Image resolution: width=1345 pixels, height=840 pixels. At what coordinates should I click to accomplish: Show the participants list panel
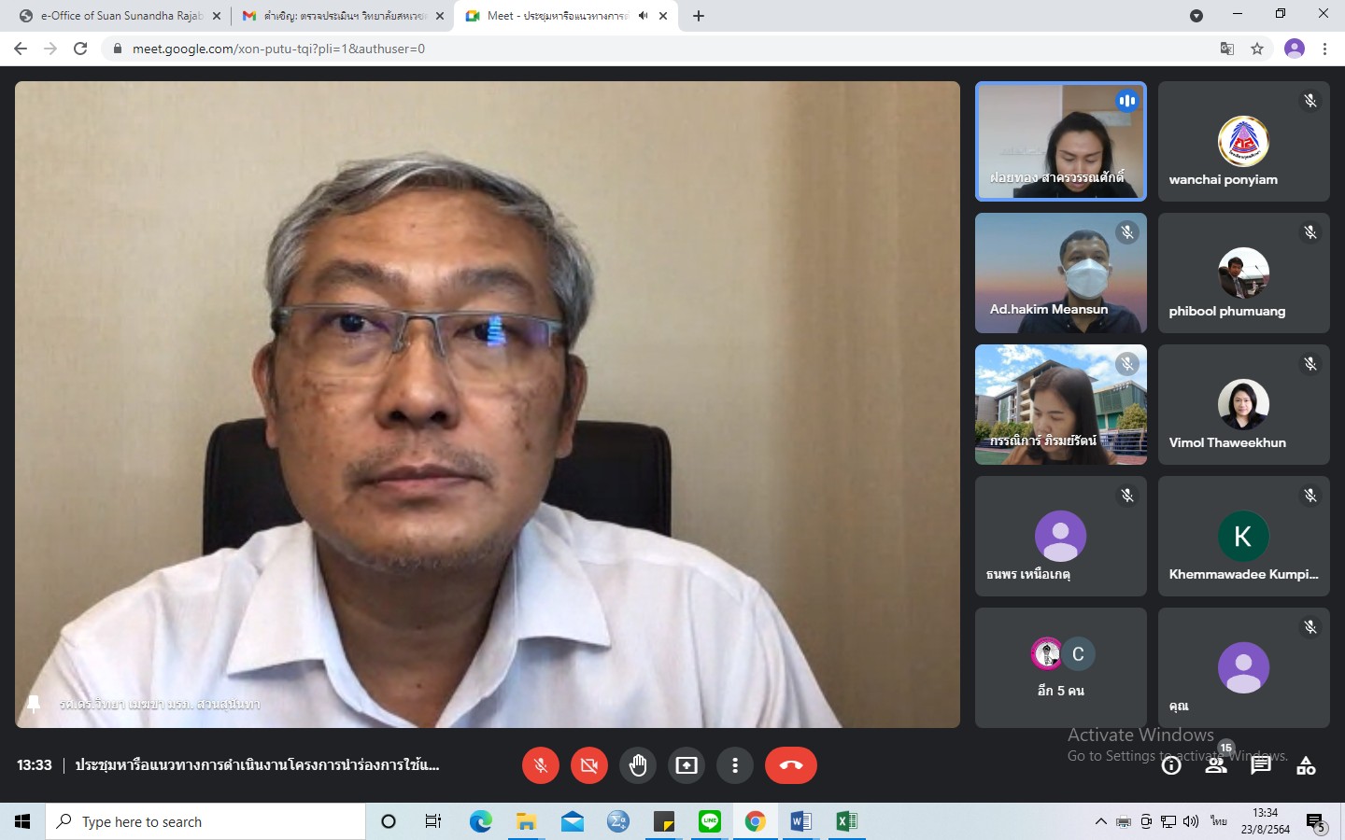click(1216, 765)
